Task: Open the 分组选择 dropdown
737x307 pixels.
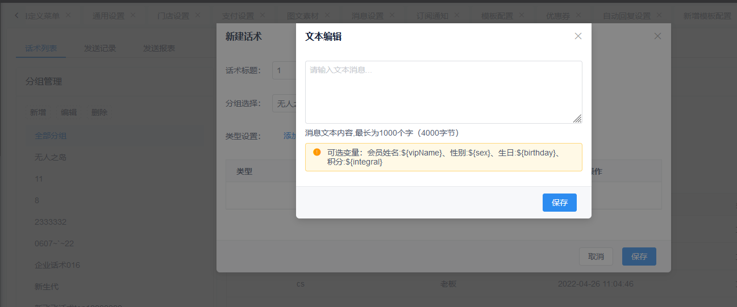Action: (x=284, y=103)
